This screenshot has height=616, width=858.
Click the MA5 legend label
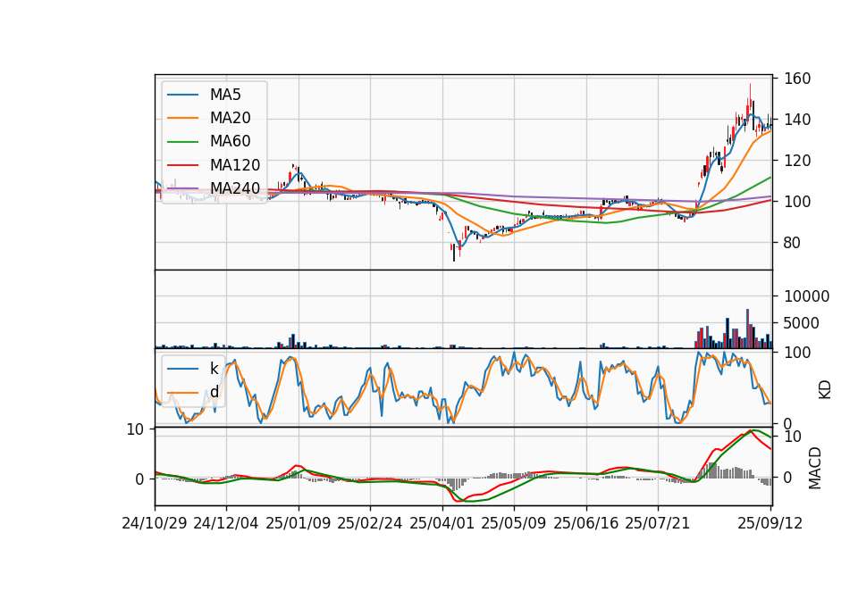pos(225,95)
